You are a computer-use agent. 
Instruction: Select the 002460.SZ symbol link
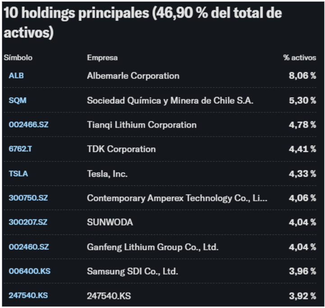pos(28,247)
